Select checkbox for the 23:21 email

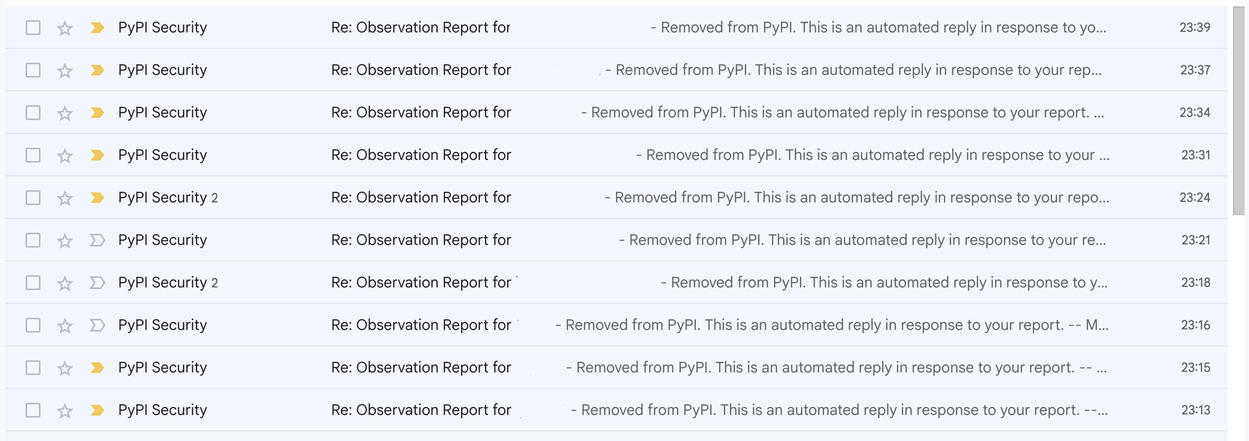click(33, 240)
